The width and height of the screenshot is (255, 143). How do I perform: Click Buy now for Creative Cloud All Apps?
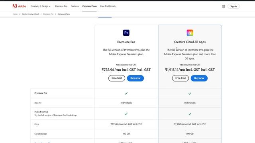pyautogui.click(x=199, y=78)
